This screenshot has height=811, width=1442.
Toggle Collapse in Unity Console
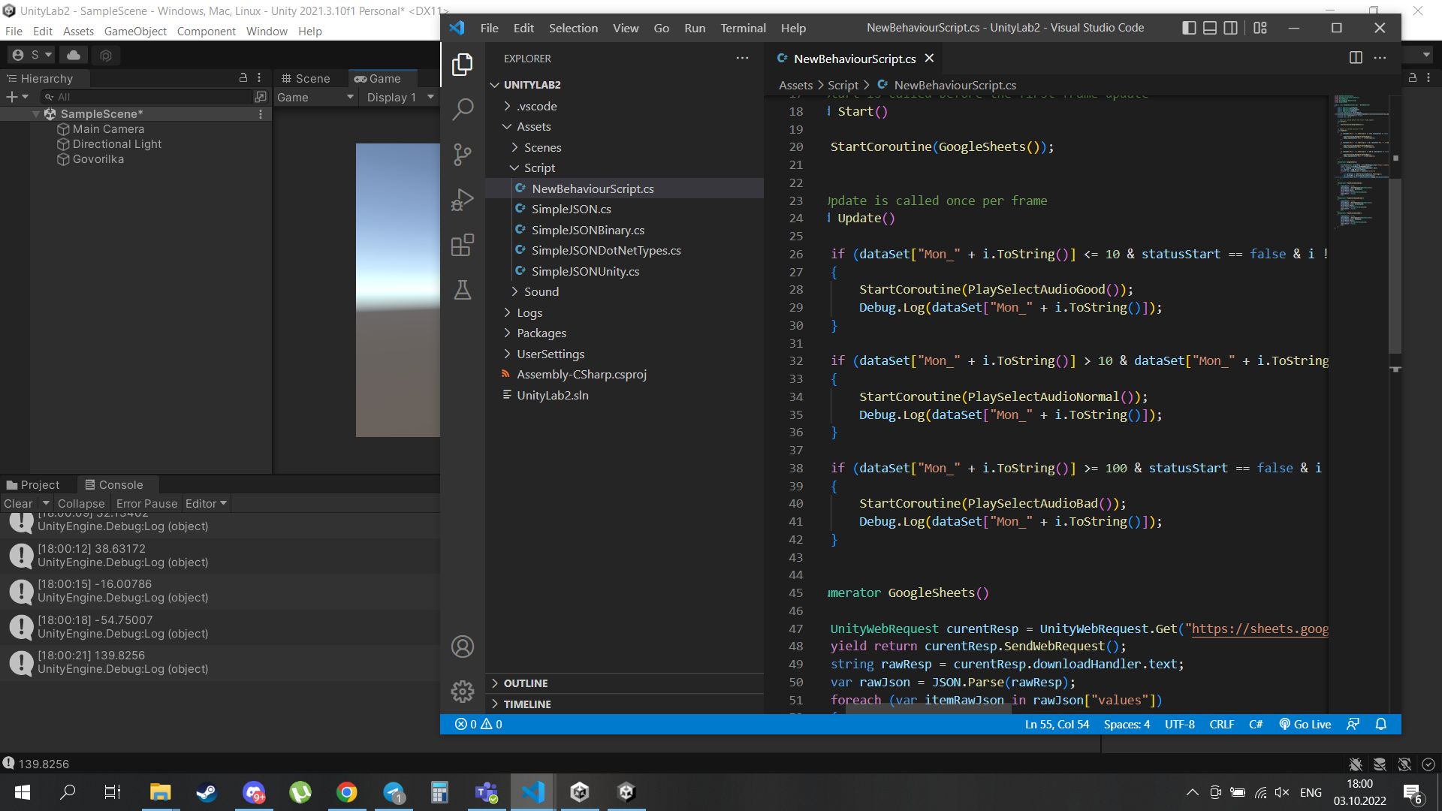tap(81, 504)
